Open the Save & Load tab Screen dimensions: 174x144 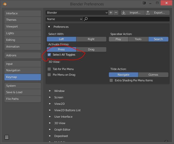click(23, 92)
